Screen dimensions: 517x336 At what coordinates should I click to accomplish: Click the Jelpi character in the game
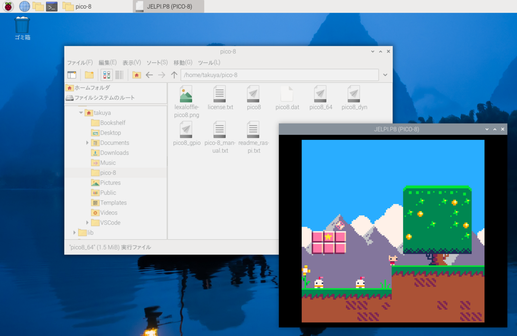point(392,260)
